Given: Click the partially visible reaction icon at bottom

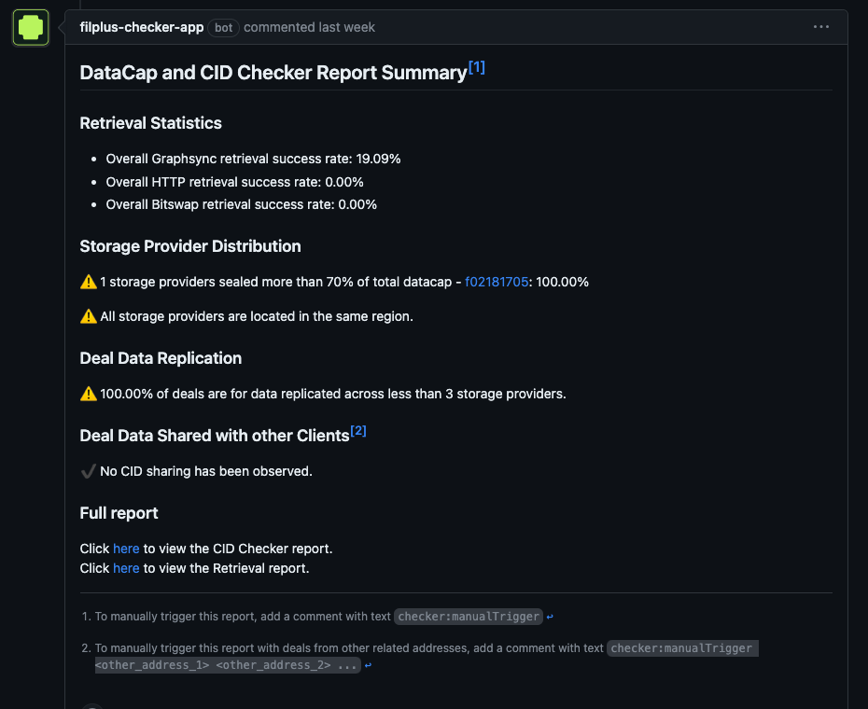Looking at the screenshot, I should (91, 706).
